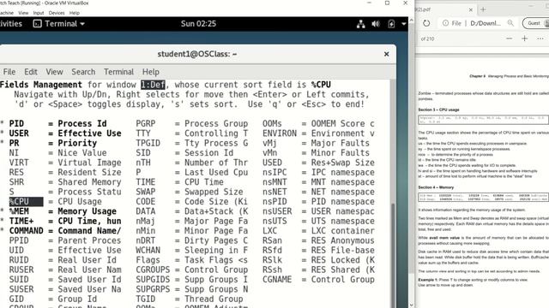
Task: Maximize the VirtualBox window
Action: (x=387, y=3)
